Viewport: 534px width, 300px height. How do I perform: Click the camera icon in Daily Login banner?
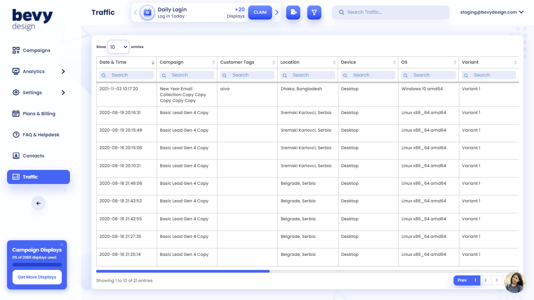point(147,12)
